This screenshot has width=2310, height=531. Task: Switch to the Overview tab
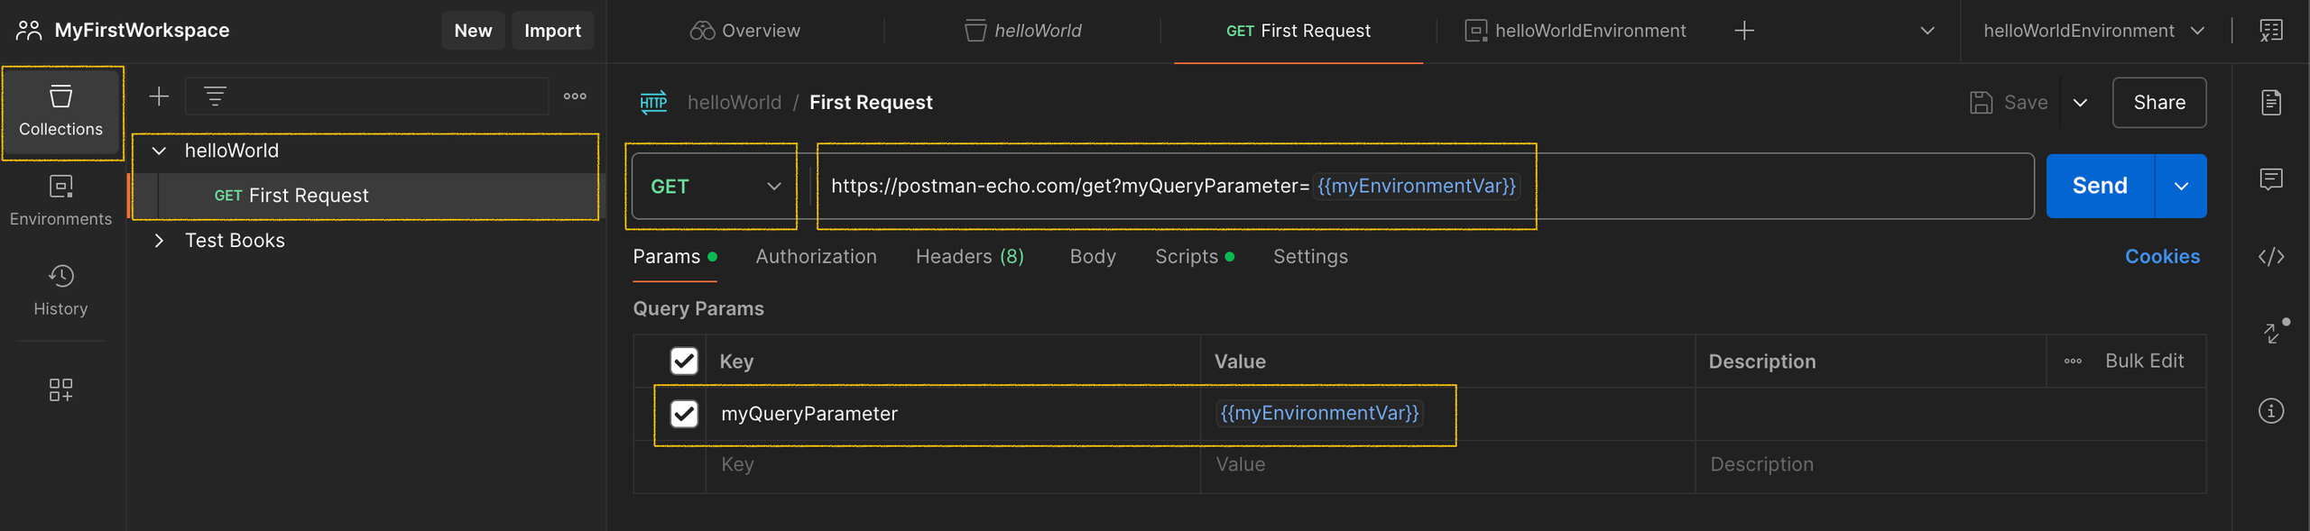745,31
